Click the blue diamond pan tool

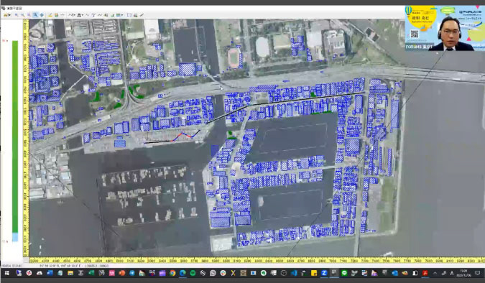coord(42,15)
